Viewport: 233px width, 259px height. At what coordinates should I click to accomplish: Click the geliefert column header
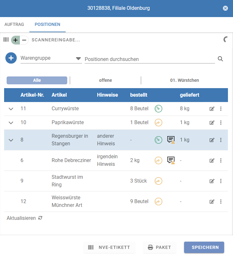(189, 95)
